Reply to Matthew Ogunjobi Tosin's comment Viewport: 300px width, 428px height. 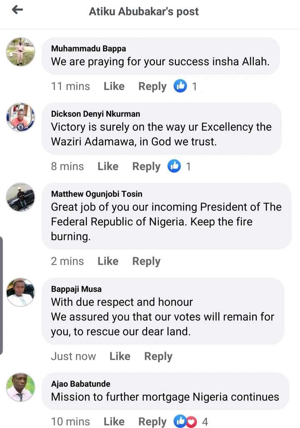pos(146,261)
